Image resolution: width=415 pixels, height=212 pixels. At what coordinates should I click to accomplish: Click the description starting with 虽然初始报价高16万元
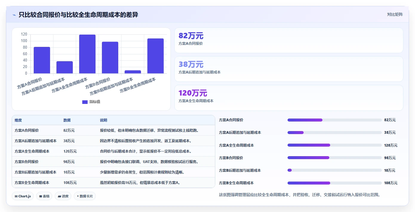(x=140, y=183)
